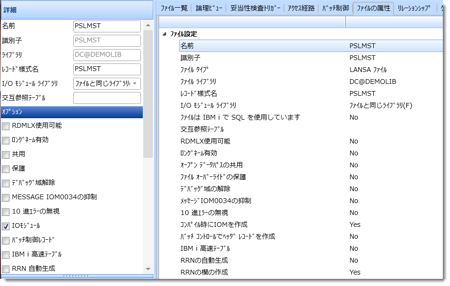This screenshot has width=450, height=286.
Task: Select the RRNの自動生成 property row
Action: tap(311, 260)
